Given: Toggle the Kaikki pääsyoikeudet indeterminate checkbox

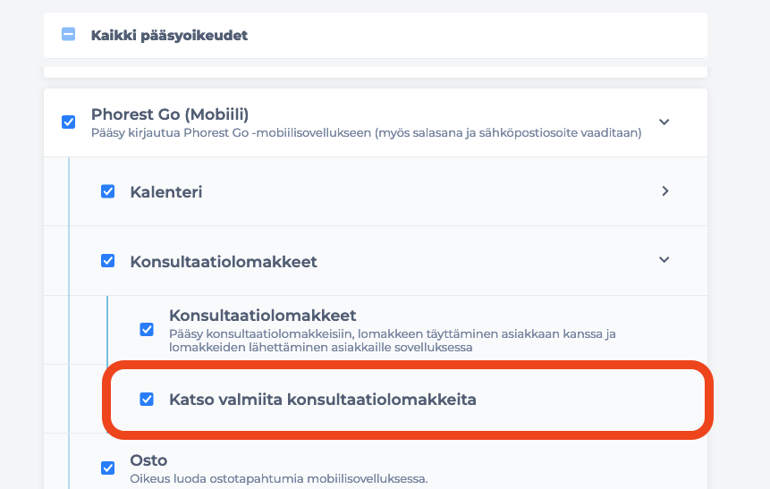Looking at the screenshot, I should click(68, 34).
